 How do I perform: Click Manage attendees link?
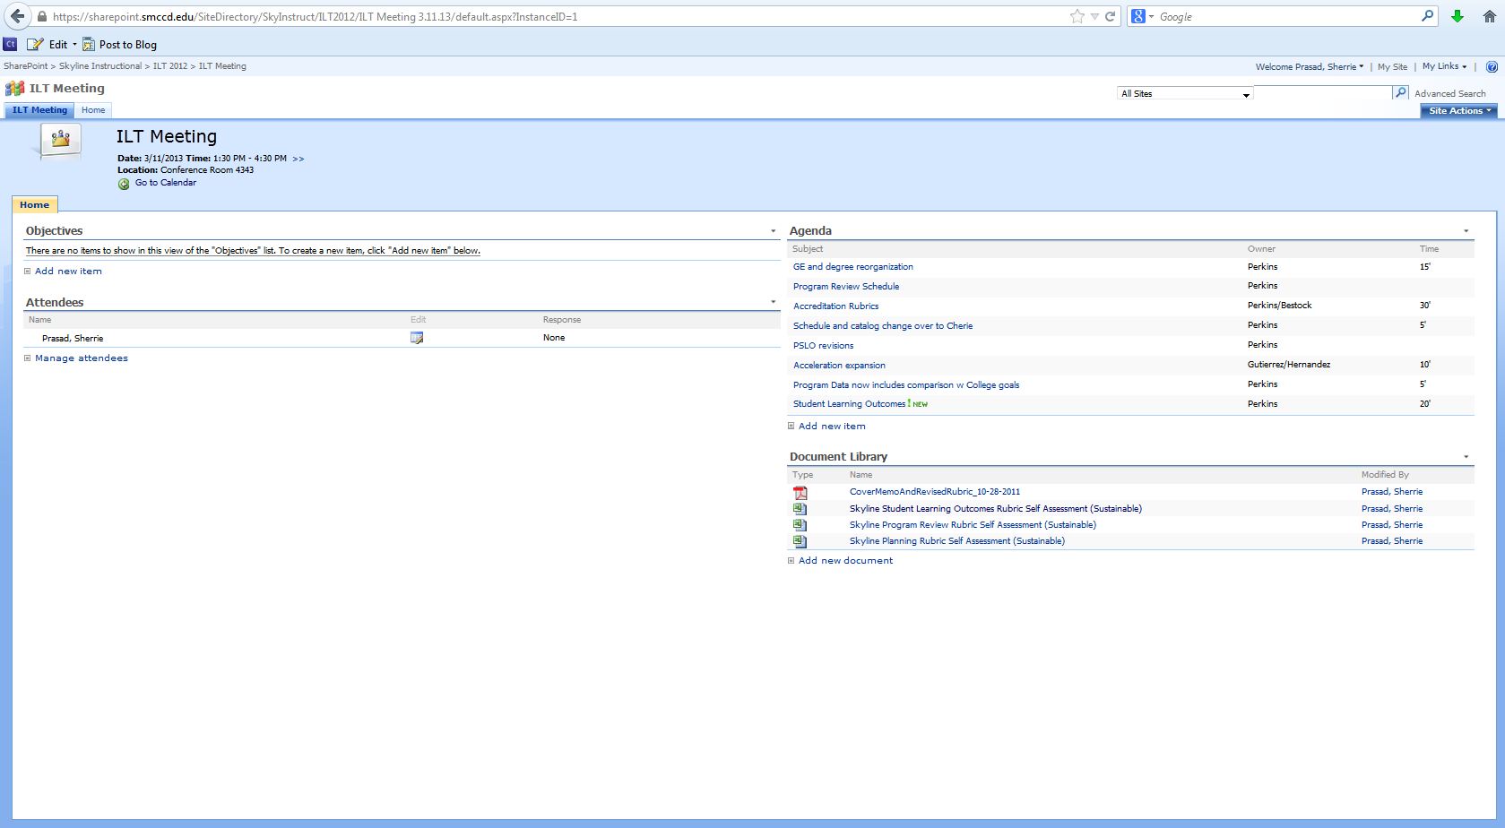(x=81, y=358)
